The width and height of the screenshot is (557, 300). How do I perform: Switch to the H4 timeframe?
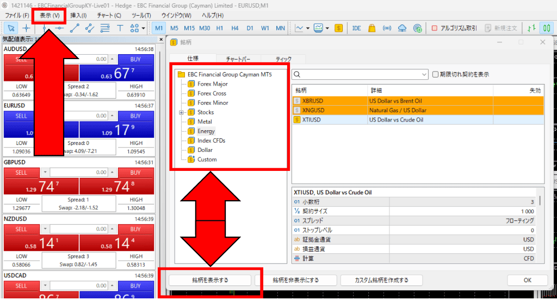tap(235, 28)
